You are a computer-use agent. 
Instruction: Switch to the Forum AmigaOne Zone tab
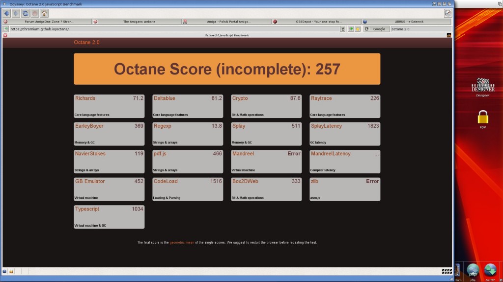(47, 22)
